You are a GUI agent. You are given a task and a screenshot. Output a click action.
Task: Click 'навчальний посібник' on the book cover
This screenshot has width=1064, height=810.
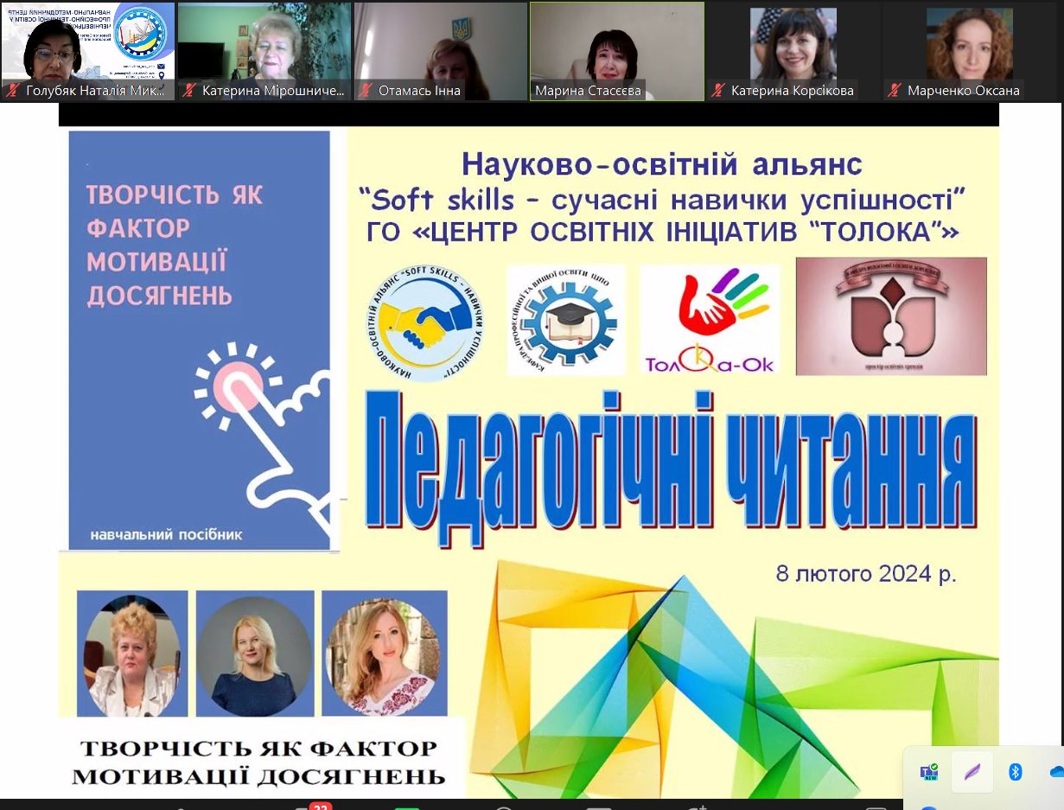[x=166, y=535]
